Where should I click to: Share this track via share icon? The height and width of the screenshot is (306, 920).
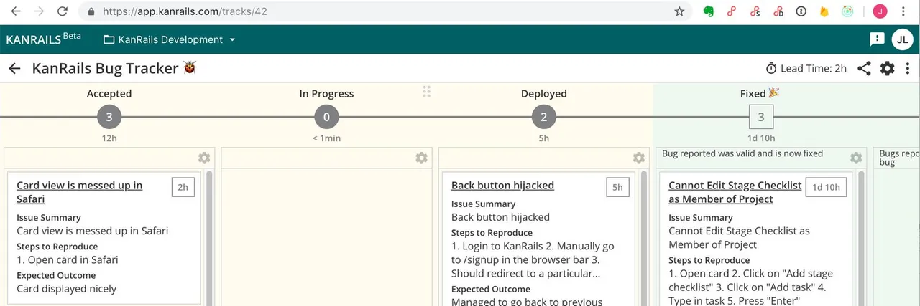point(865,68)
